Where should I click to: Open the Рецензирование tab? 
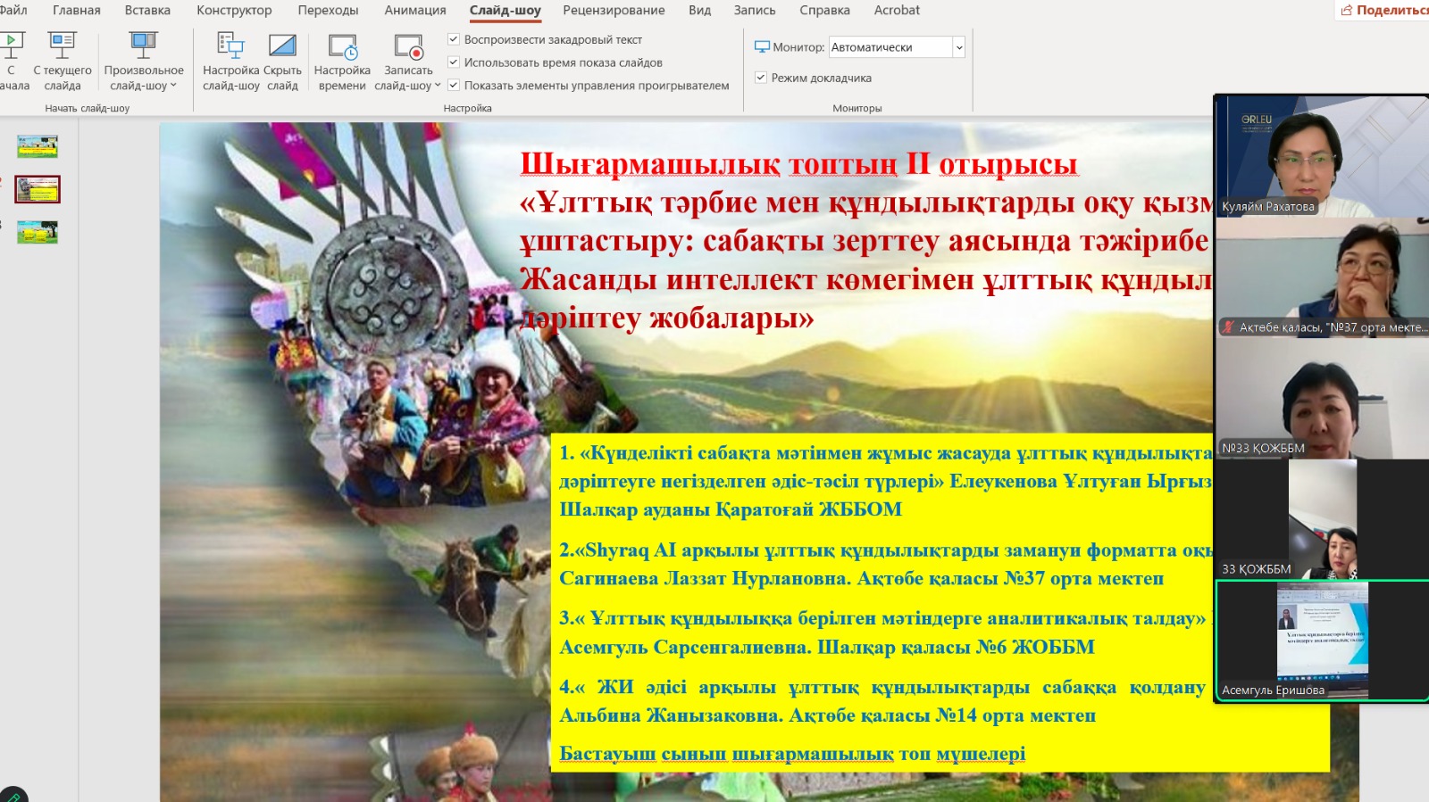pyautogui.click(x=614, y=11)
